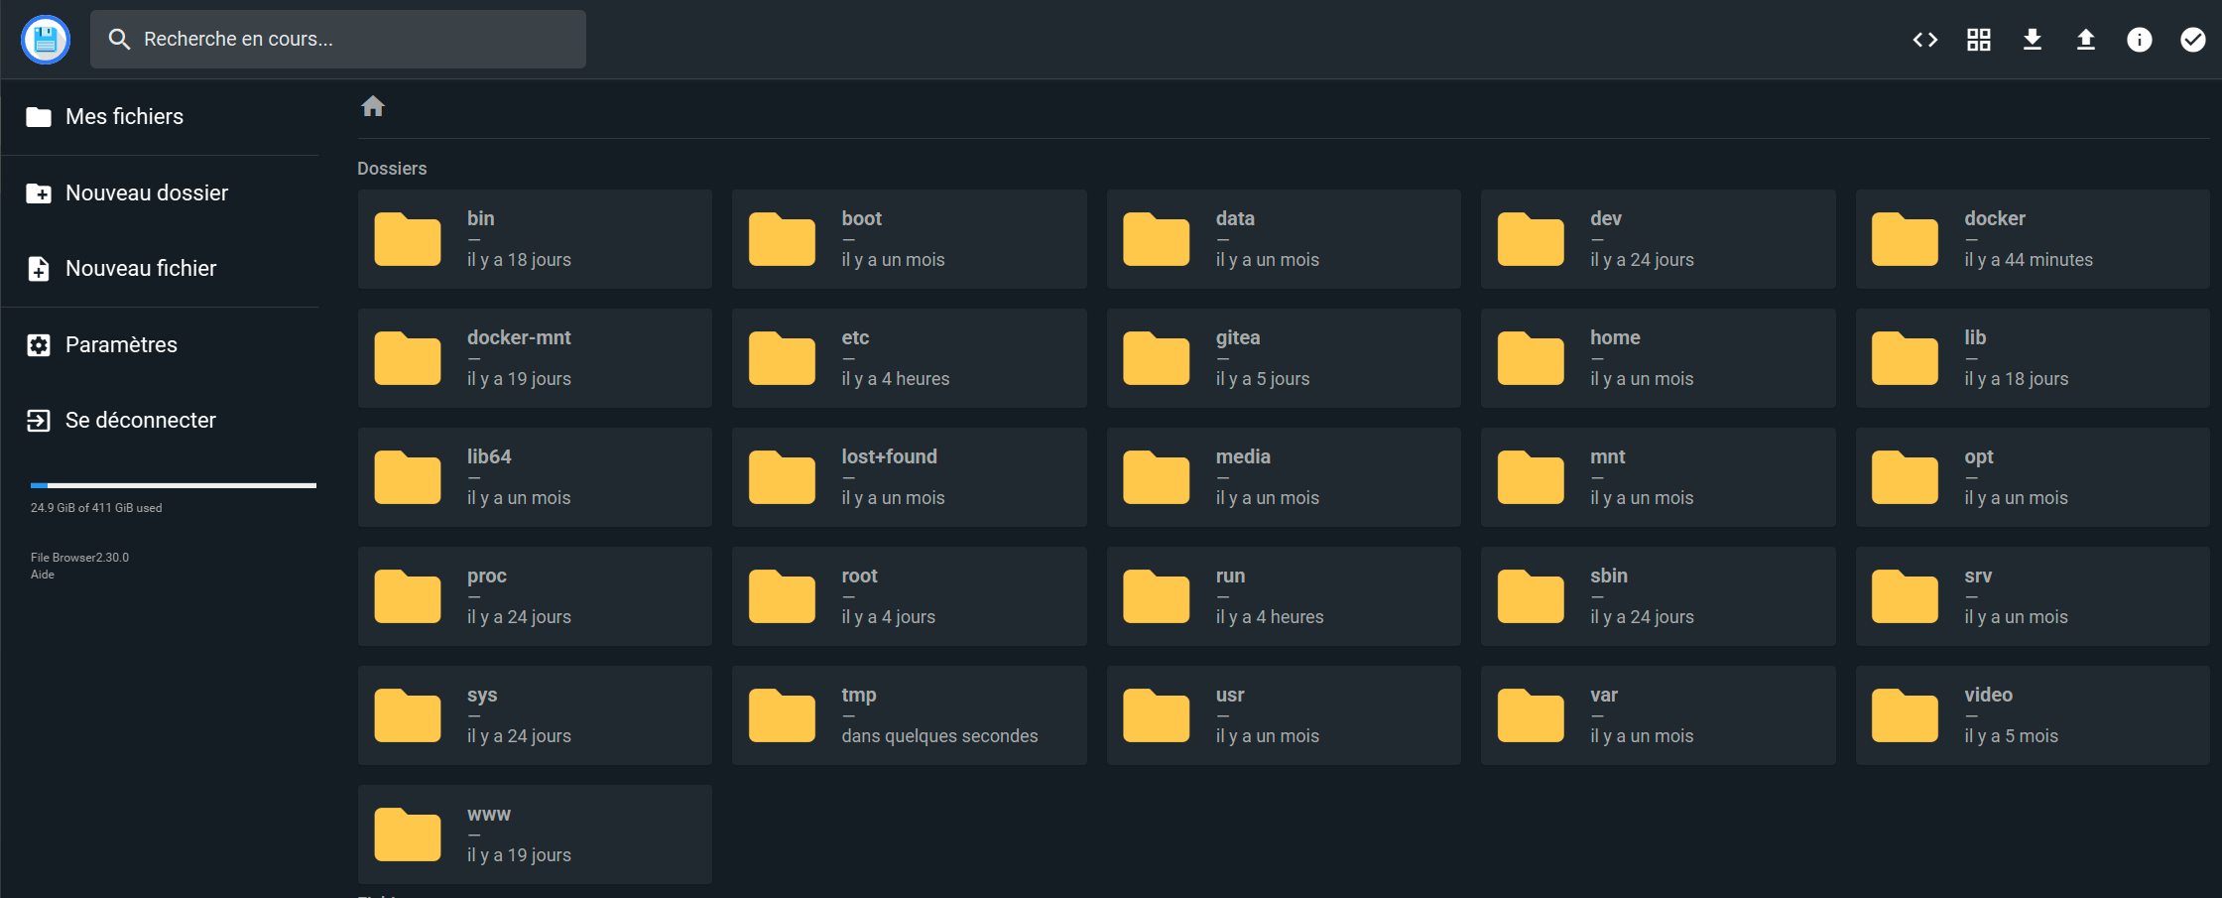
Task: Create a Nouveau fichier
Action: coord(140,269)
